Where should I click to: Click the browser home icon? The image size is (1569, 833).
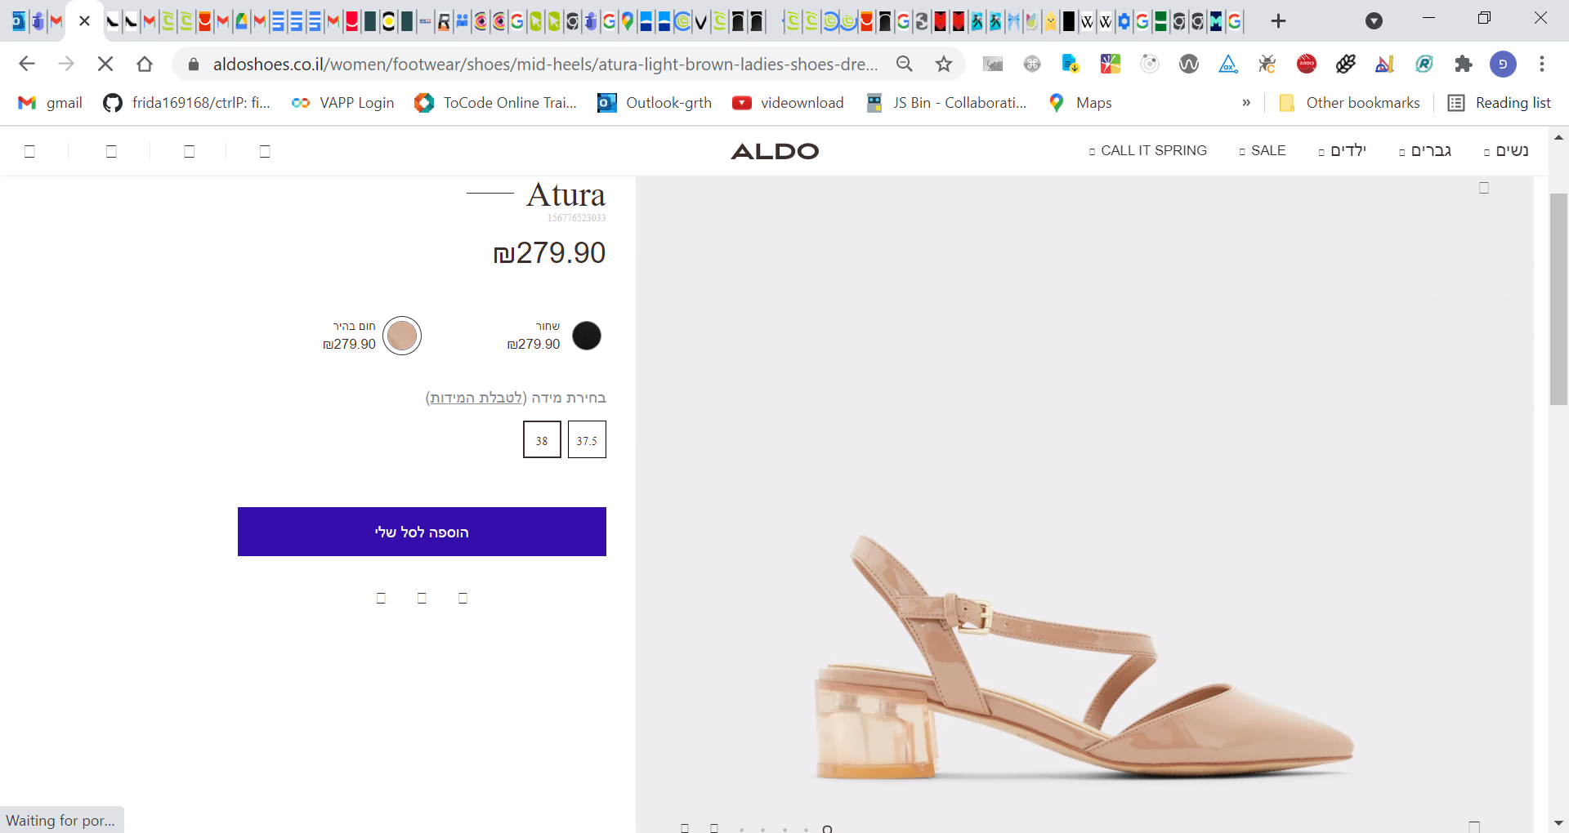(x=145, y=64)
